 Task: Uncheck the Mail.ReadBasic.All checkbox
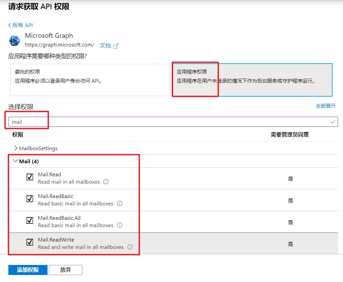pos(30,220)
